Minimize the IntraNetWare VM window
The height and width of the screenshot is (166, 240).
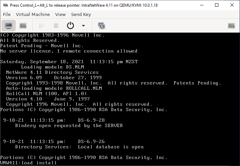pos(202,5)
